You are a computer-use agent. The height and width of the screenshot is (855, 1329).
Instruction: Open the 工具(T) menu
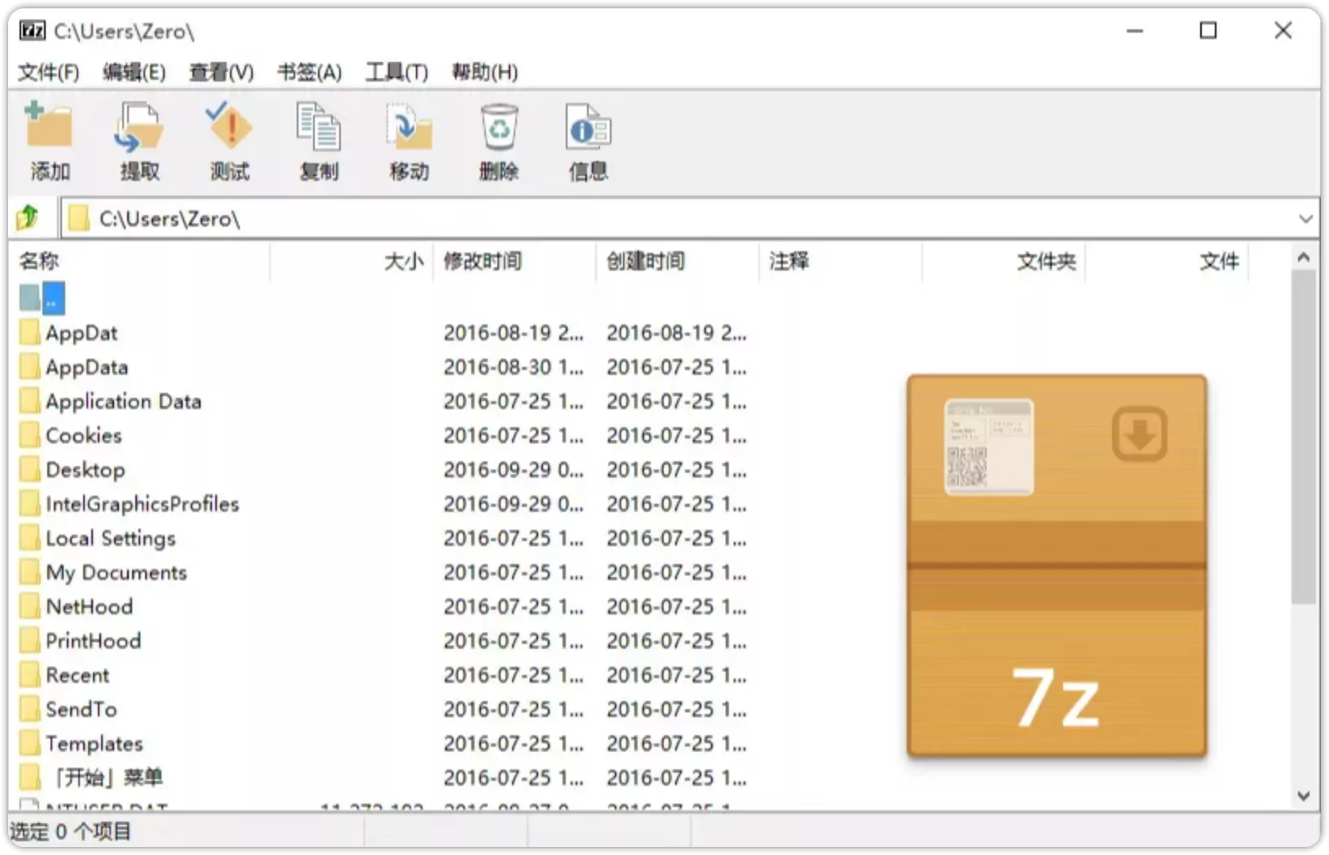396,73
